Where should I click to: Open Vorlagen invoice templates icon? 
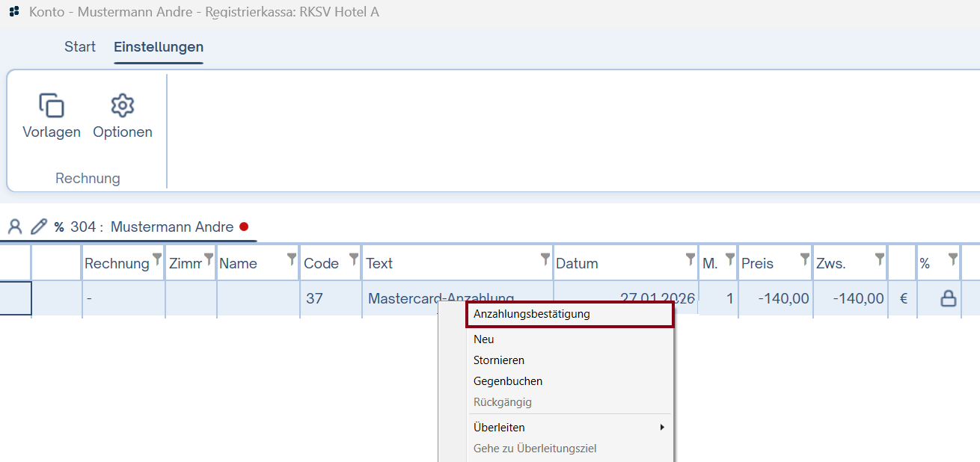coord(52,106)
